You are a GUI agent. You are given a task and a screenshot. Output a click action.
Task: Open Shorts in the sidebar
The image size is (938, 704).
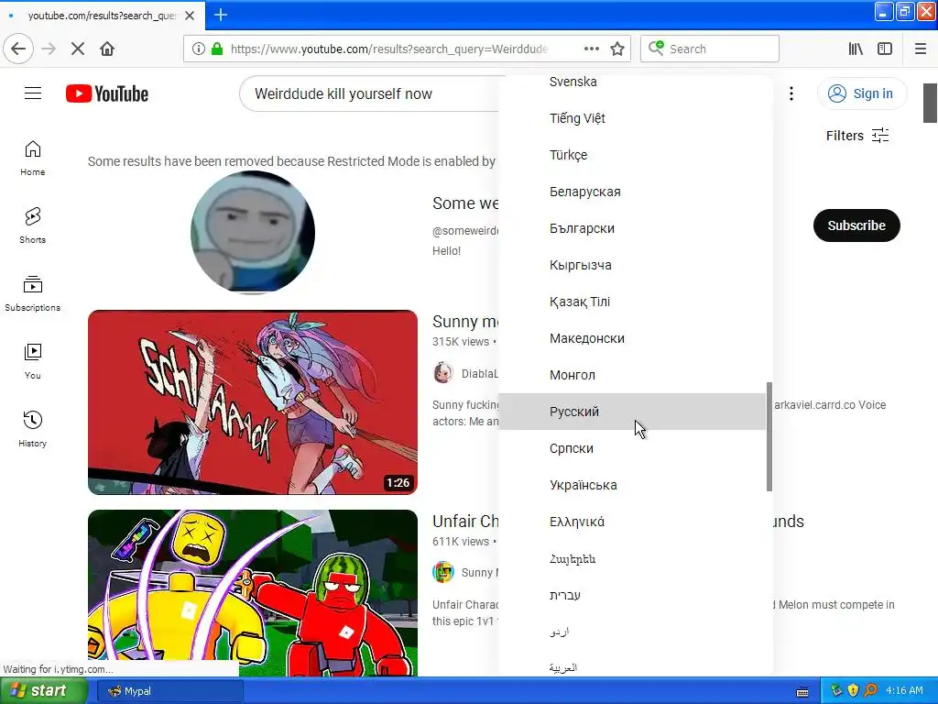33,226
